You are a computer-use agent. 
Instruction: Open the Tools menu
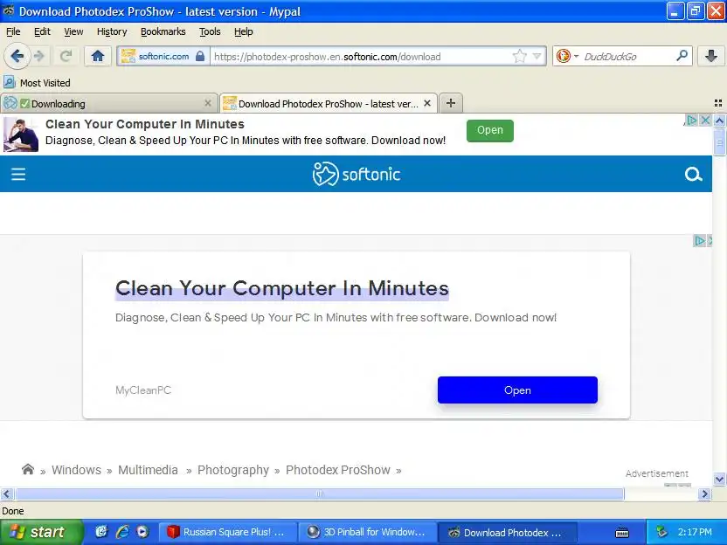click(x=210, y=31)
